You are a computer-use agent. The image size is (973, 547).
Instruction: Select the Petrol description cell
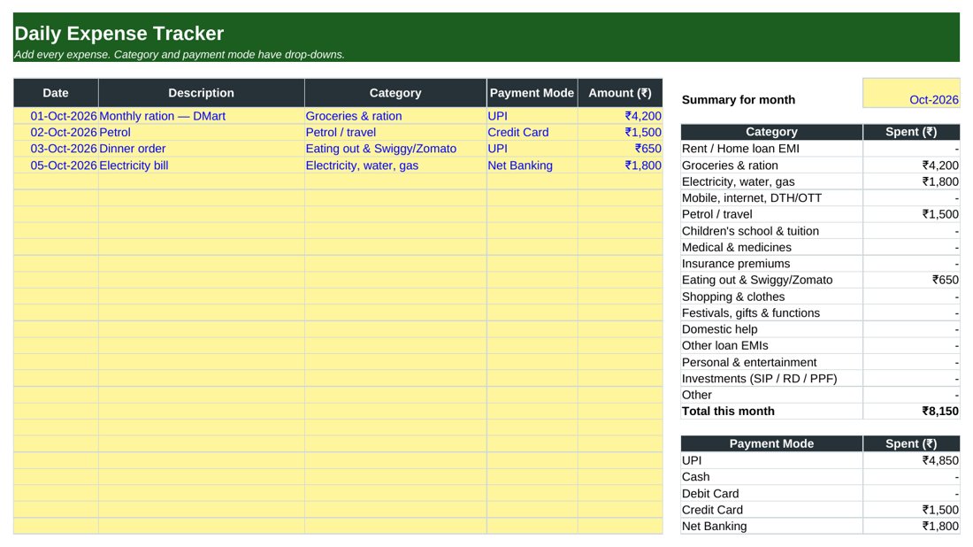(201, 132)
